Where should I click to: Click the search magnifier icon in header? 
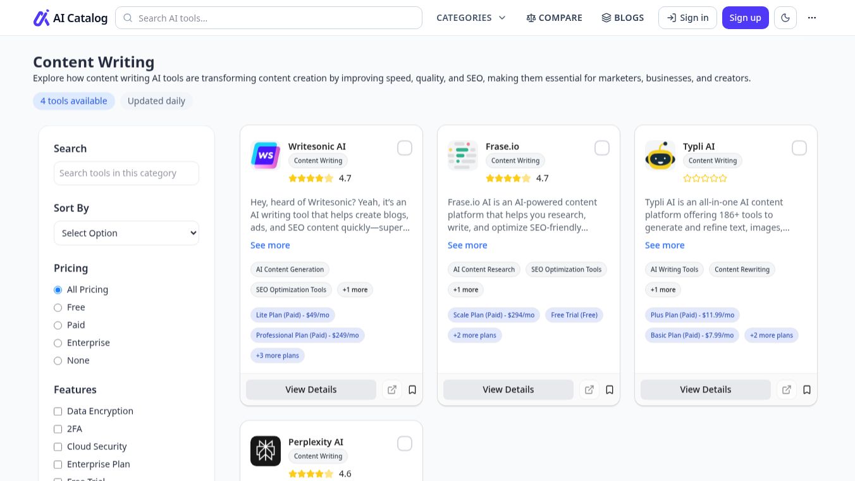(x=128, y=18)
